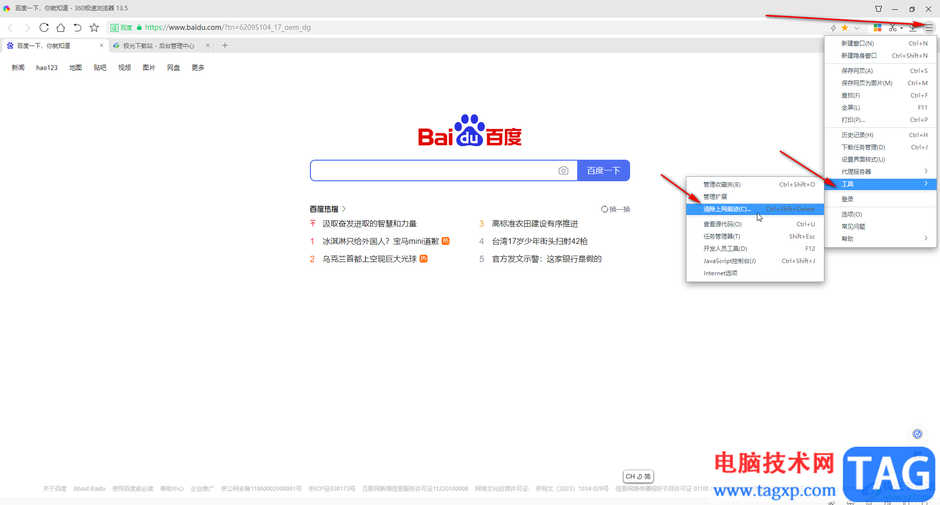Open hot search 官方发文示警：这家银行是假的

tap(547, 259)
